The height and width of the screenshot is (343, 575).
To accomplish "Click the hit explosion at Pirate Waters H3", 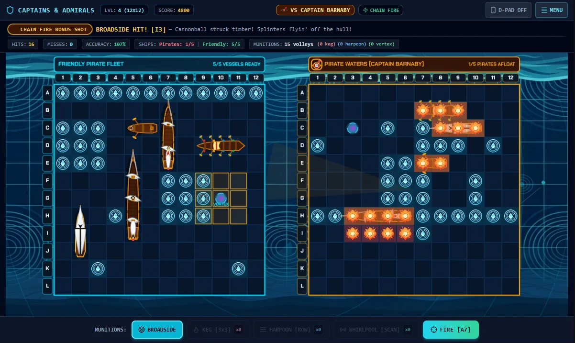I will [353, 216].
